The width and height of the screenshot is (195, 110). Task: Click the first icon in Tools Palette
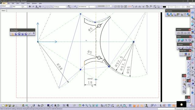coord(13,34)
